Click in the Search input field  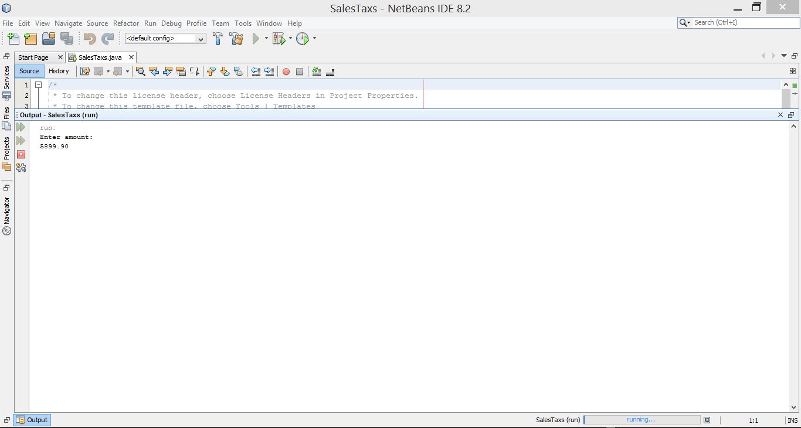(744, 23)
